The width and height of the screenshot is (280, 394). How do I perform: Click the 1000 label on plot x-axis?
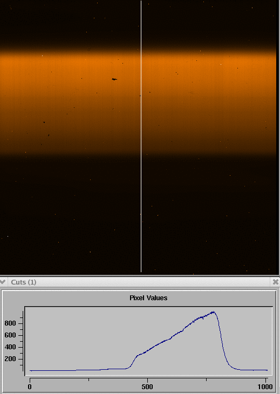265,386
